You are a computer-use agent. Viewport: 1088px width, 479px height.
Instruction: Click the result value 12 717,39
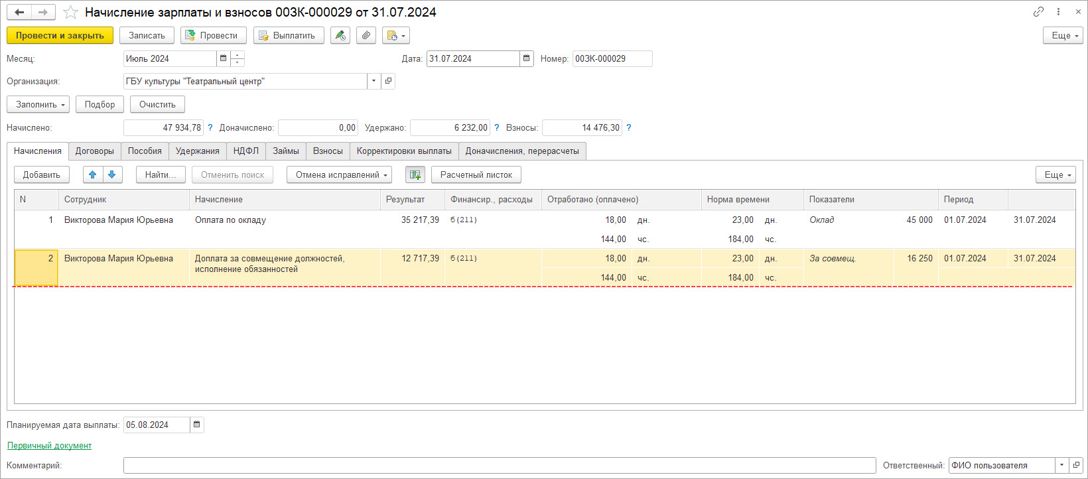420,258
